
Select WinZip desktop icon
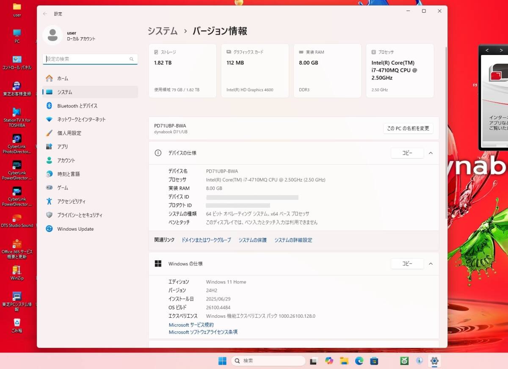tap(17, 273)
